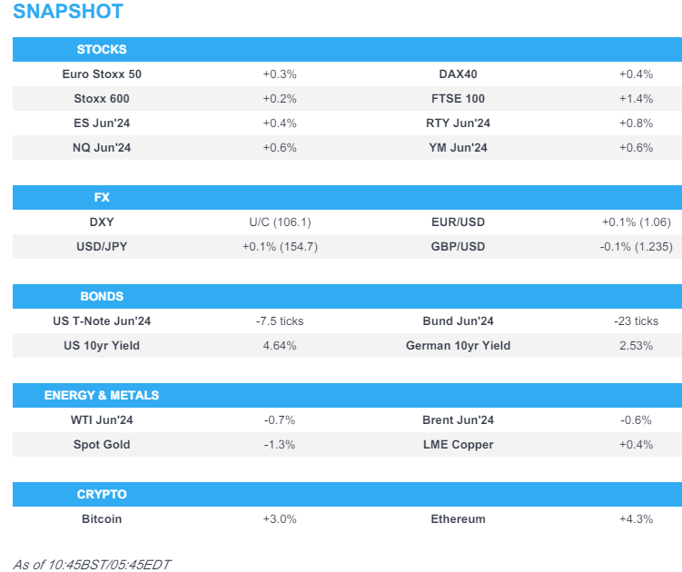
Task: Click the FTSE 100 +1.4% value
Action: pyautogui.click(x=635, y=98)
